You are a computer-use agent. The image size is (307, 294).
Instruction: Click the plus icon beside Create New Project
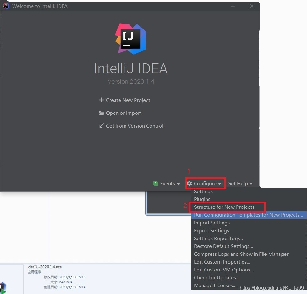tap(101, 100)
